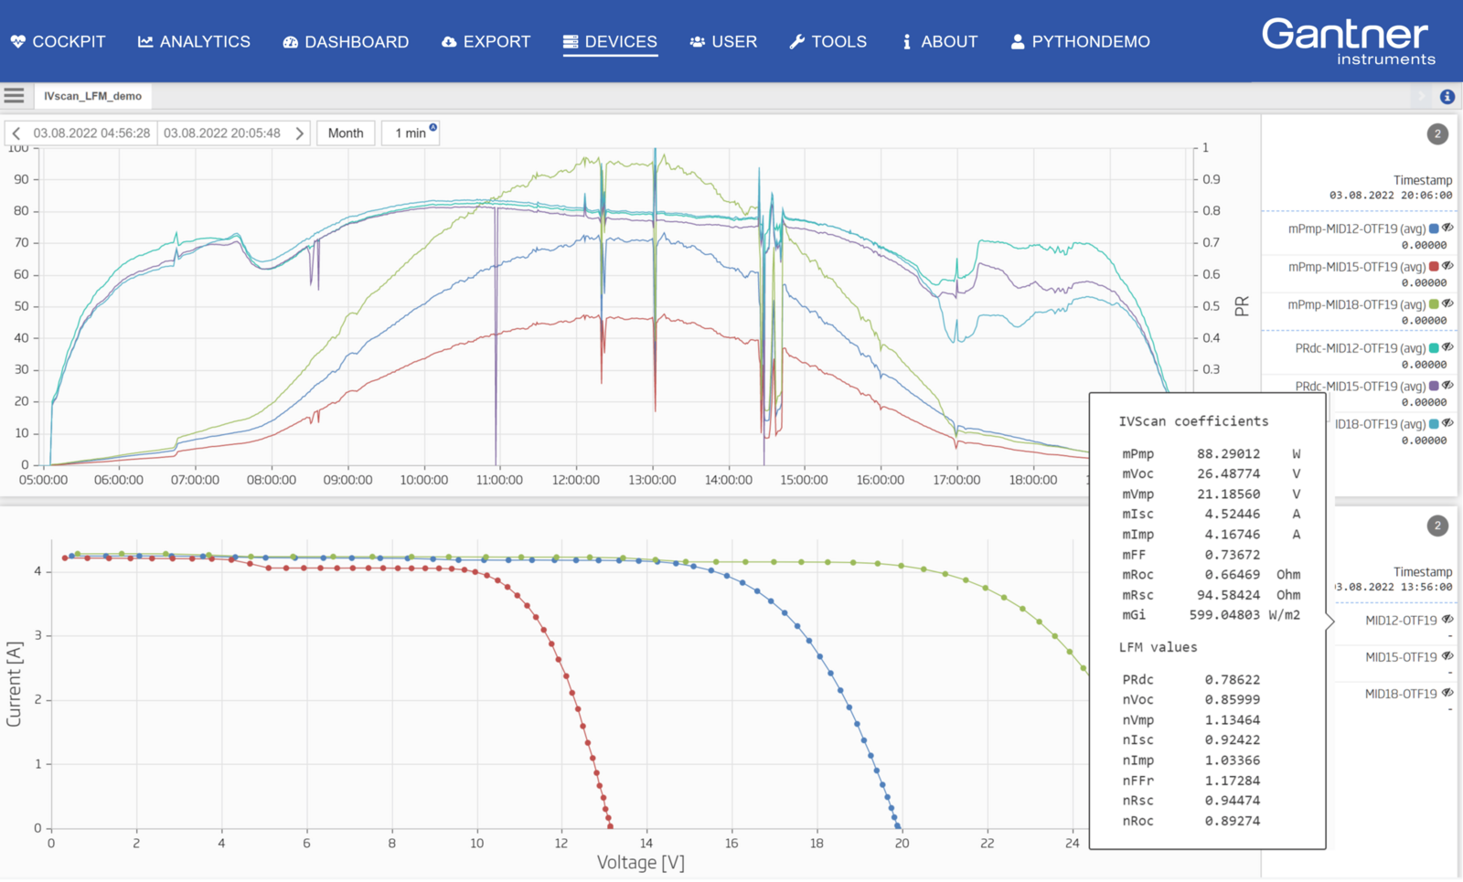1463x882 pixels.
Task: Go to next time range arrow
Action: [x=299, y=133]
